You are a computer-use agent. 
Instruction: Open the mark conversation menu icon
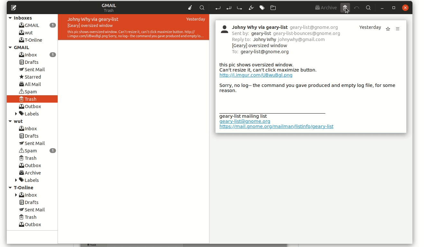coord(251,8)
